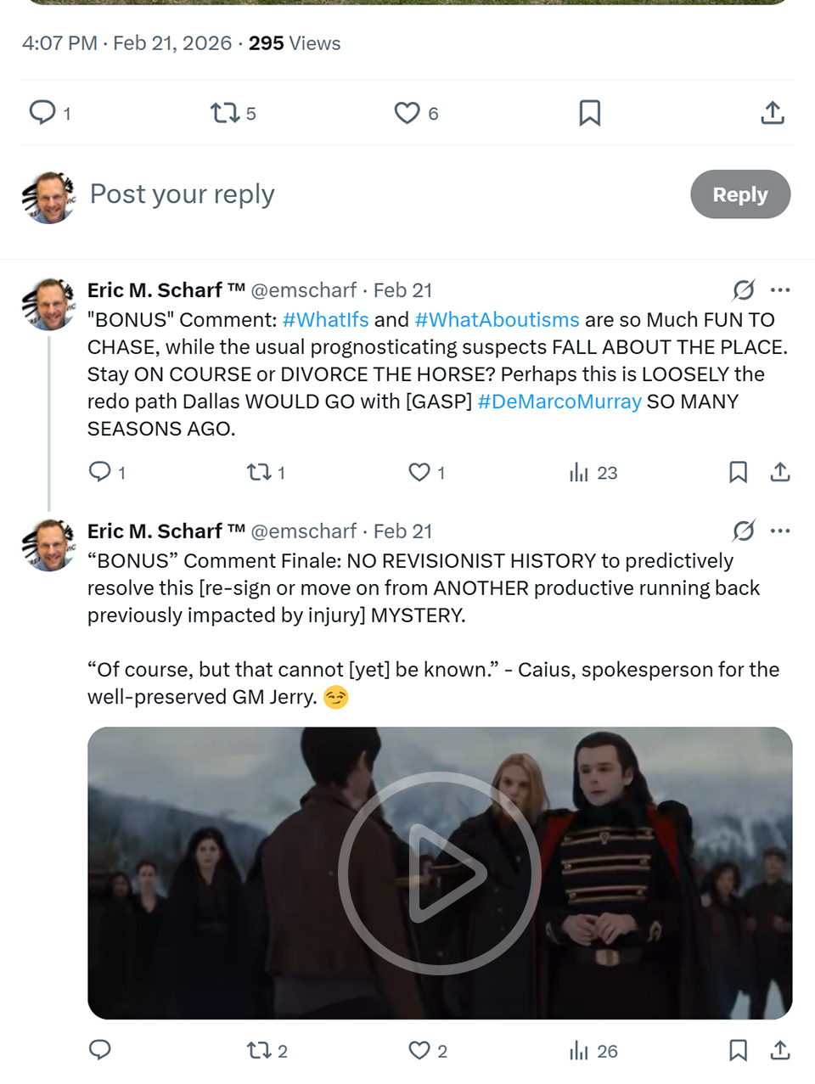Image resolution: width=815 pixels, height=1084 pixels.
Task: Open Grok icon on #WhatIfs reply
Action: tap(744, 290)
